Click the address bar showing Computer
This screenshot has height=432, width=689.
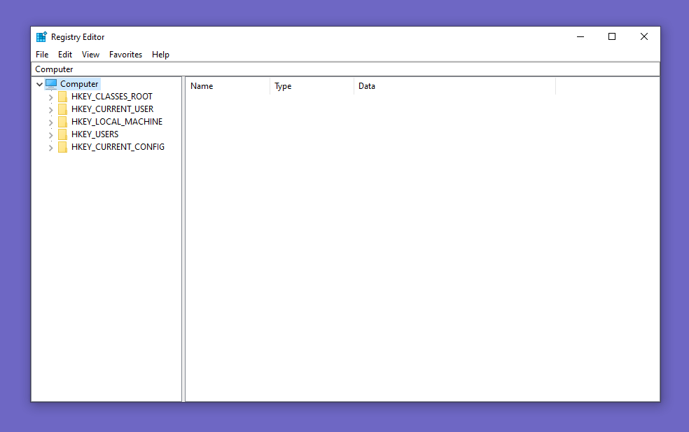click(345, 69)
